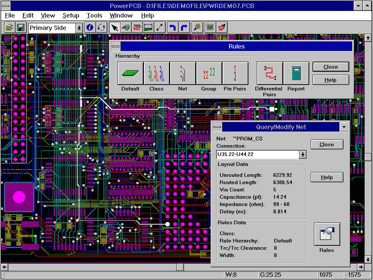Image resolution: width=373 pixels, height=280 pixels.
Task: Click Help button in Query/Modify Net
Action: click(327, 177)
